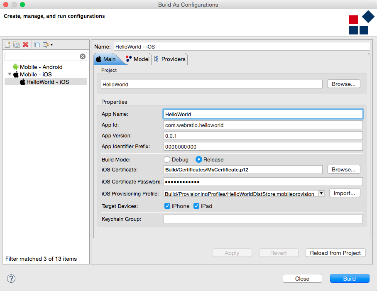Click the 'Filter matched 3 of 13 items' text
This screenshot has height=291, width=377.
click(41, 259)
